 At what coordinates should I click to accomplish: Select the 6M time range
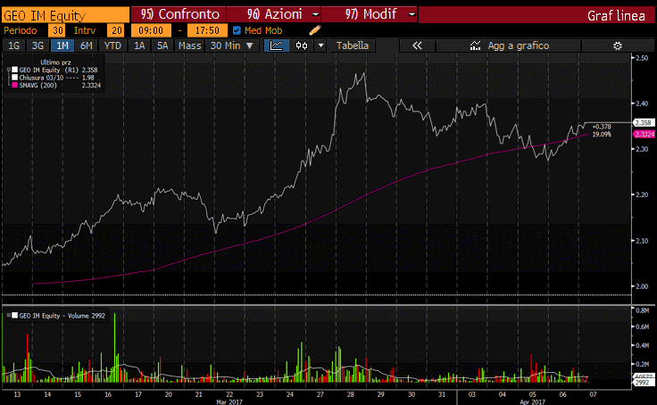[86, 45]
